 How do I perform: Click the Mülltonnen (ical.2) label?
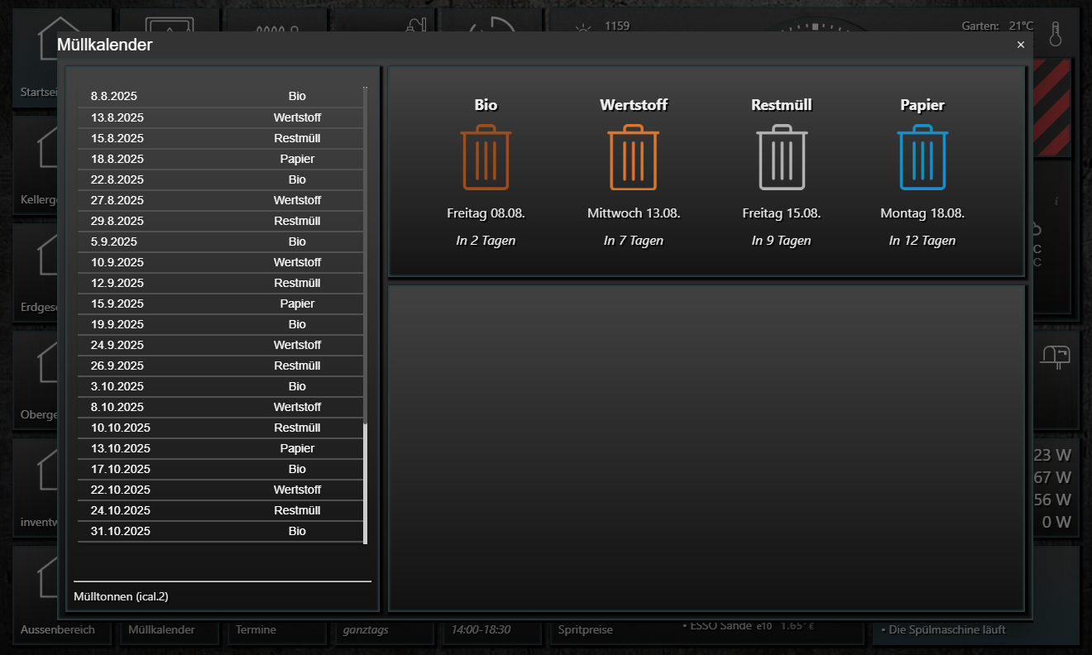121,596
